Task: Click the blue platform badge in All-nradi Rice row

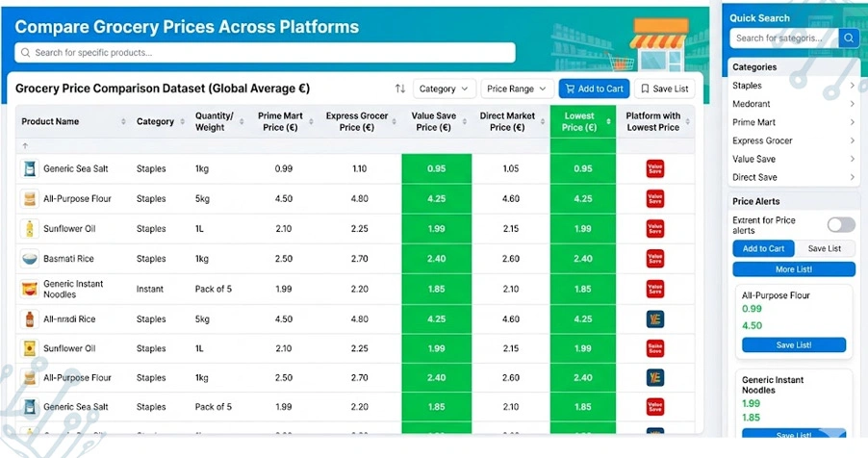Action: 655,319
